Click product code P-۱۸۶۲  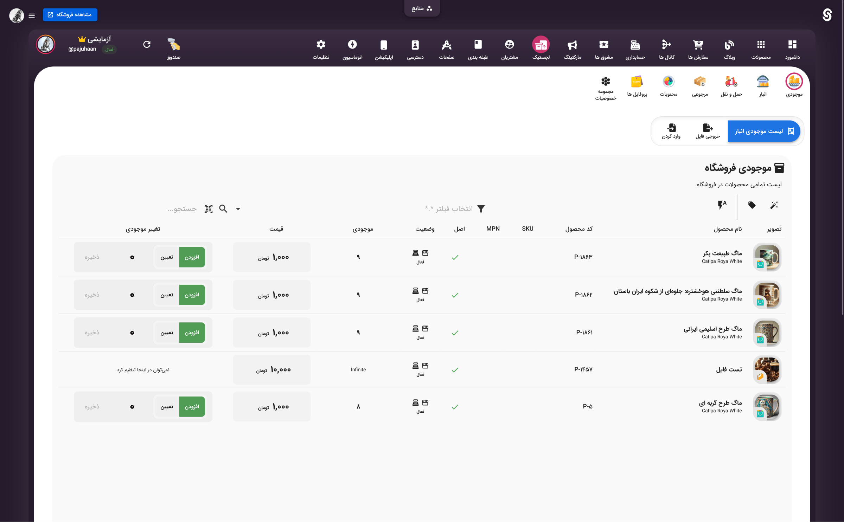(583, 295)
